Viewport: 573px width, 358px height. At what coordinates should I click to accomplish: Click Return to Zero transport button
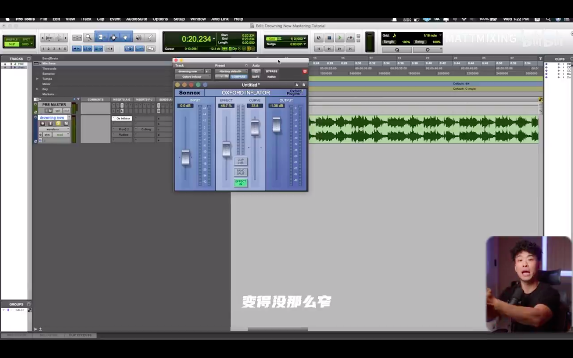(x=318, y=49)
